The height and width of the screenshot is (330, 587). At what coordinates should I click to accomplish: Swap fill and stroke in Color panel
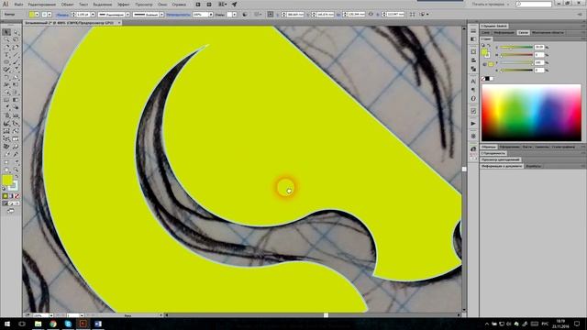489,46
